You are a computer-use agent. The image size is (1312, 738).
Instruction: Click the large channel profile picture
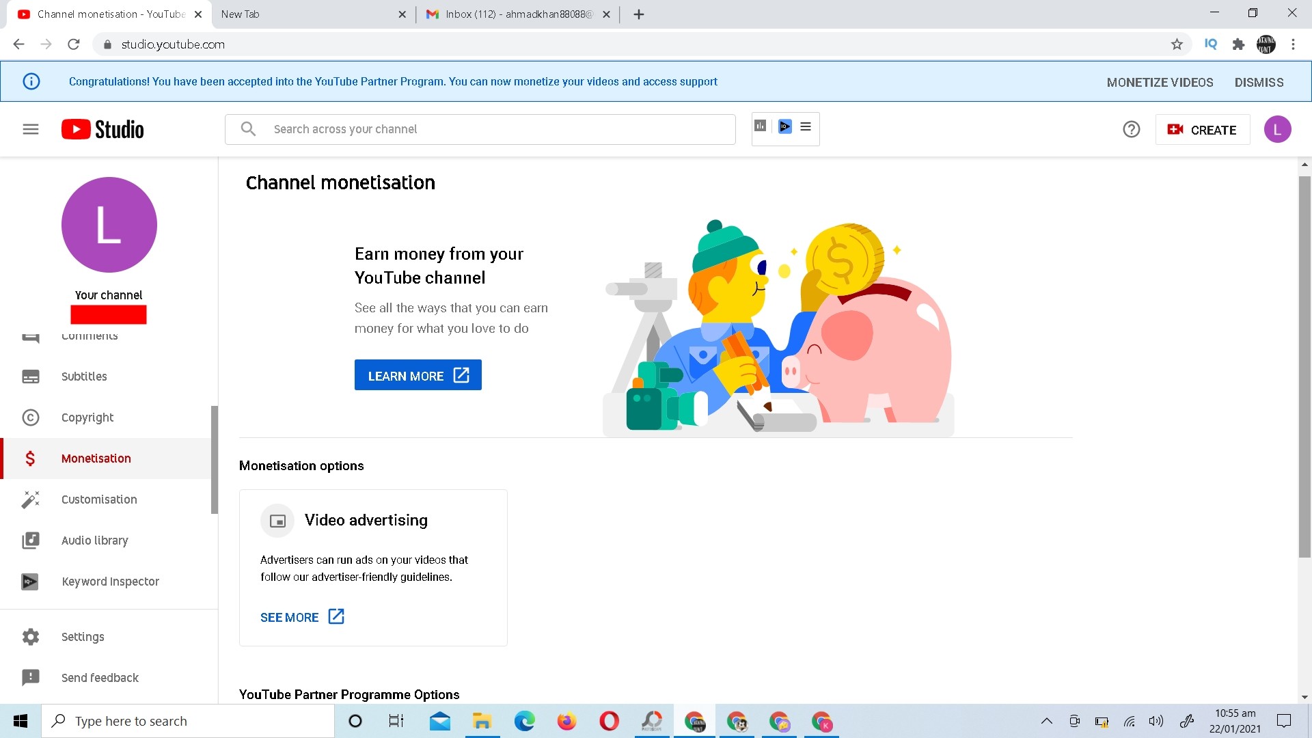pyautogui.click(x=109, y=225)
